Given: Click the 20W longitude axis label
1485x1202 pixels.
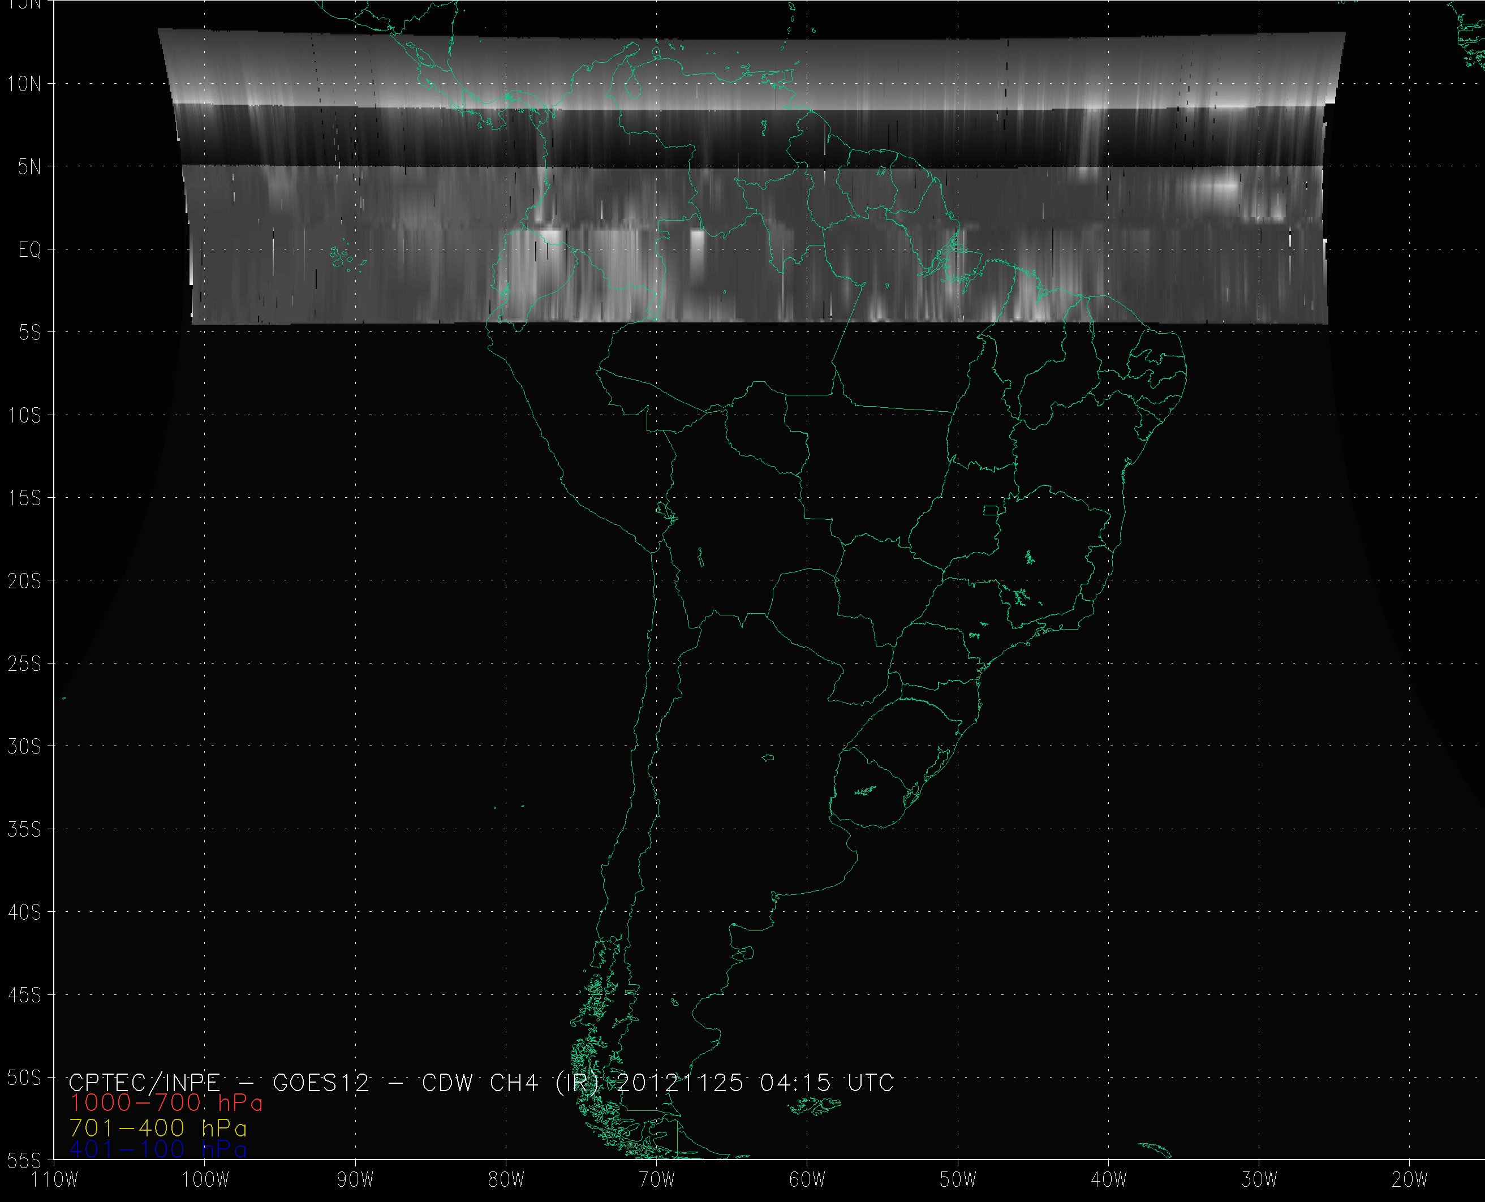Looking at the screenshot, I should pyautogui.click(x=1410, y=1180).
